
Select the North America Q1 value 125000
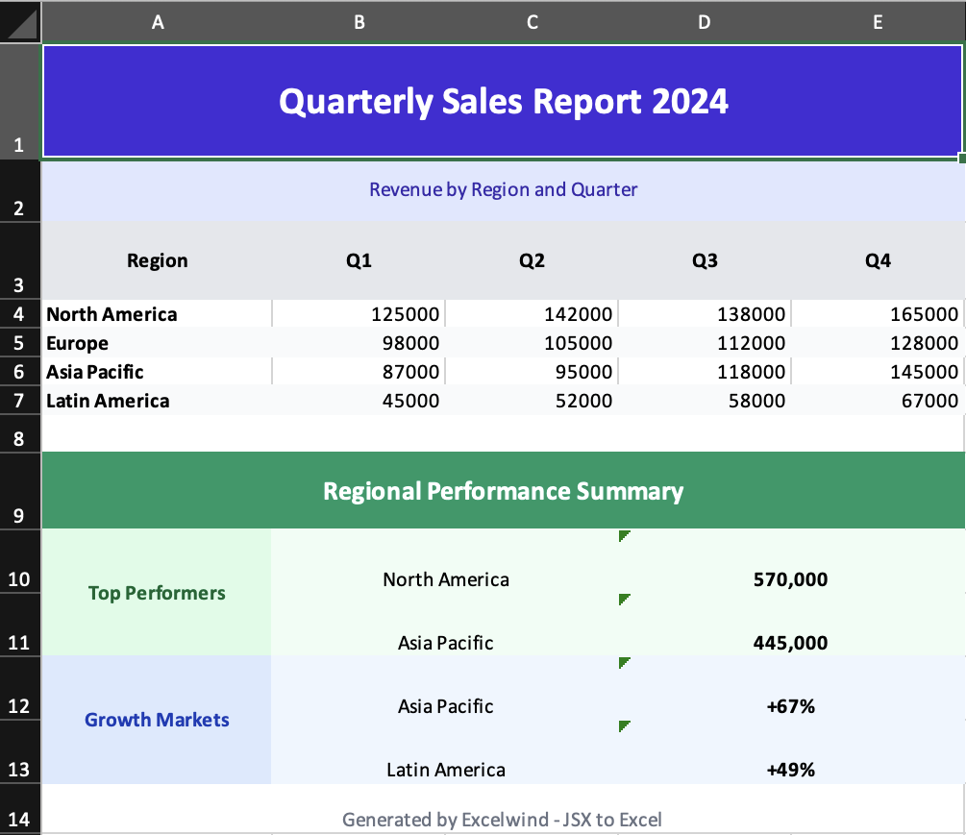(359, 314)
